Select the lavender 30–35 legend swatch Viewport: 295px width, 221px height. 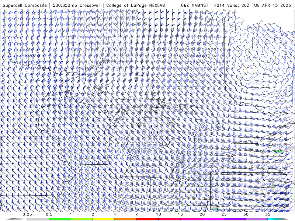click(x=257, y=219)
